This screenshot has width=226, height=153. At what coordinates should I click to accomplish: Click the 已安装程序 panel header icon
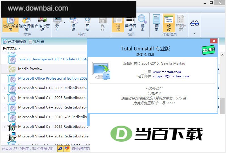(5, 42)
